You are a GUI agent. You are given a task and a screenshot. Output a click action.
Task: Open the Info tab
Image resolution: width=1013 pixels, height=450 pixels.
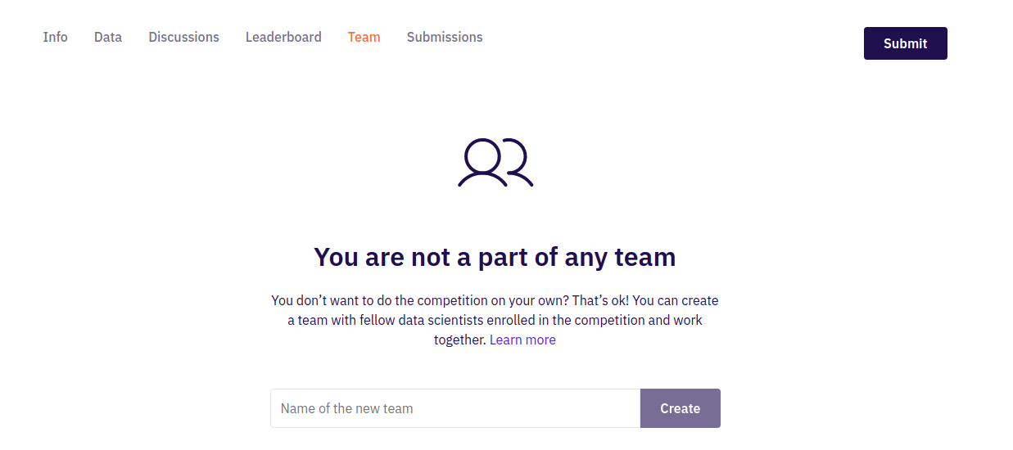(56, 37)
